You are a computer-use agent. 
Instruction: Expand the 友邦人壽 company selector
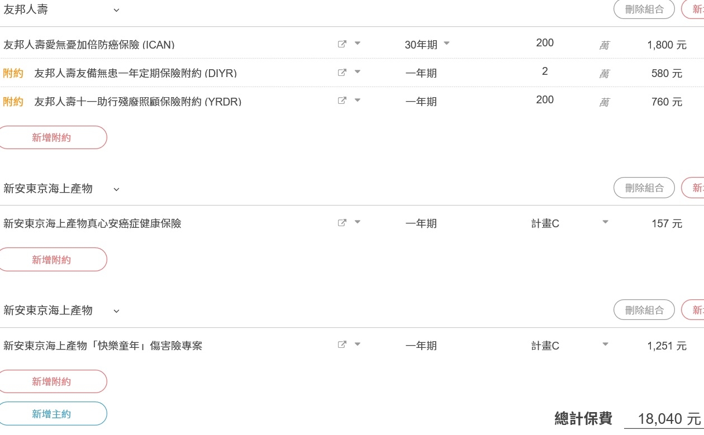(116, 10)
